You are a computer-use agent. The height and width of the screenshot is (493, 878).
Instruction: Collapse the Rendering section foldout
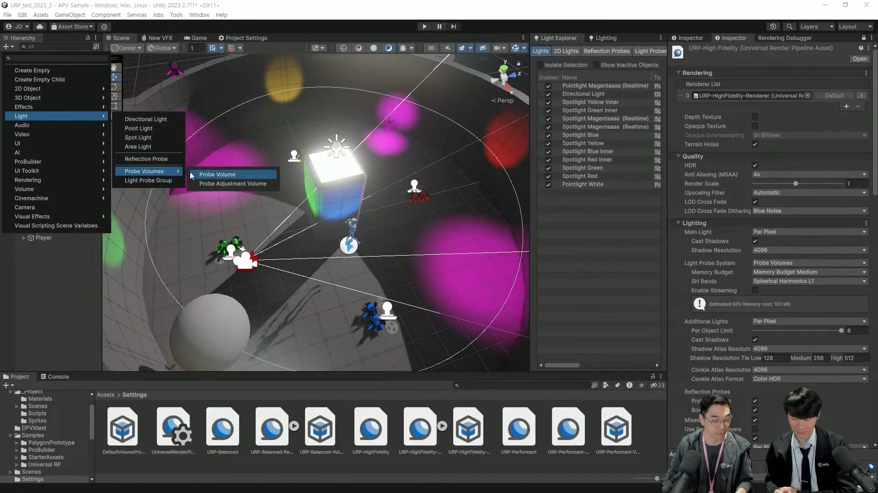pyautogui.click(x=679, y=73)
